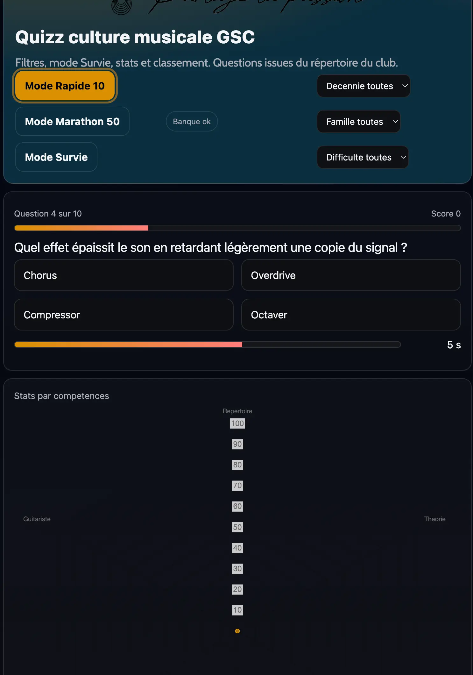Click the Theorie axis label

434,519
